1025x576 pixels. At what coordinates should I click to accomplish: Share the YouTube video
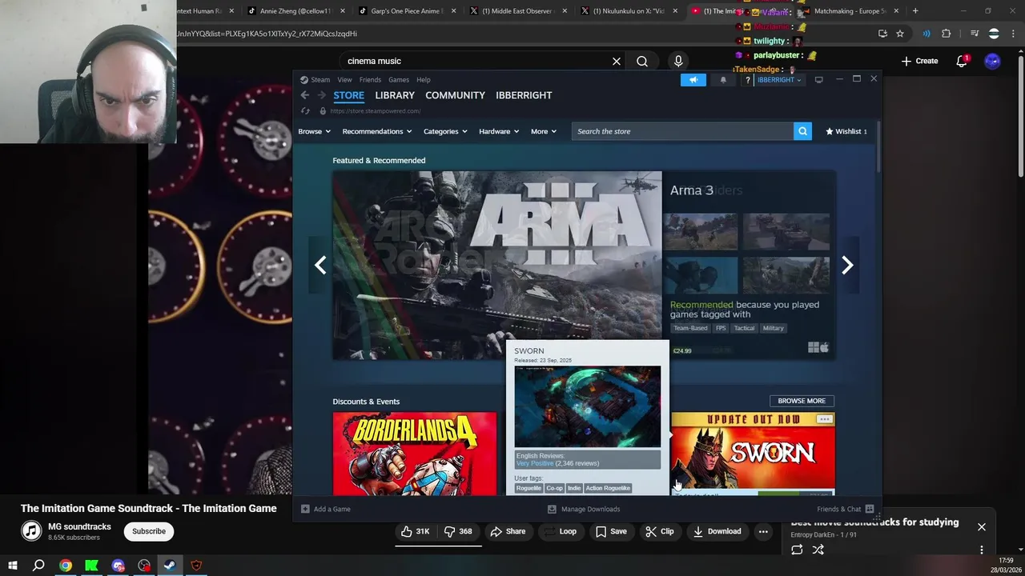(x=508, y=531)
